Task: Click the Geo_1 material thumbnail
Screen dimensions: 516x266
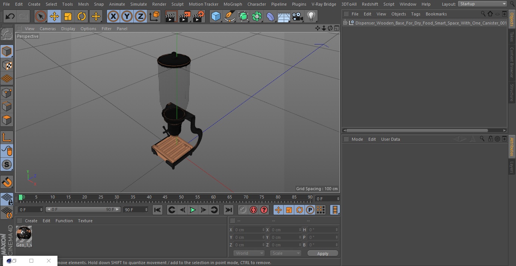Action: (24, 234)
